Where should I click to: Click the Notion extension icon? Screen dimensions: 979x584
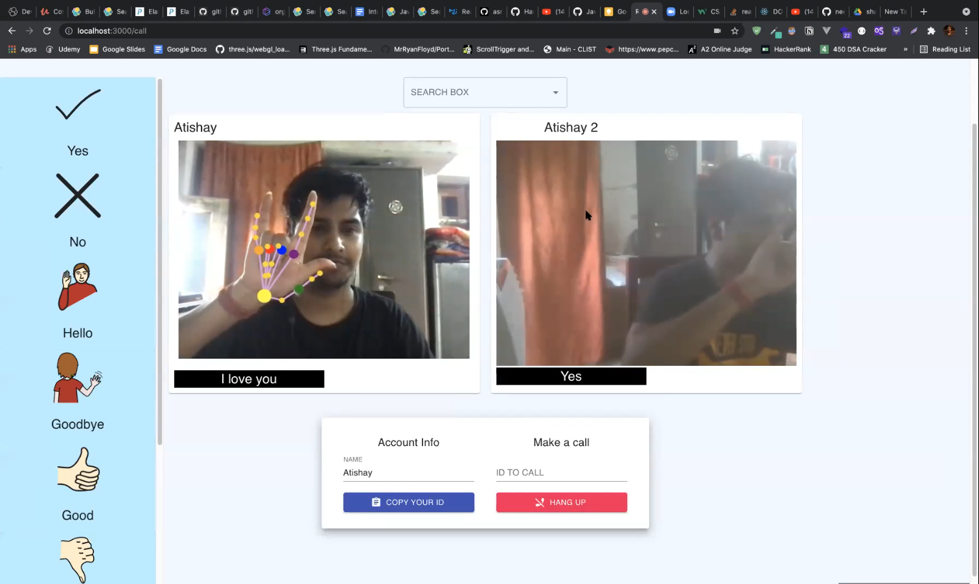click(809, 30)
